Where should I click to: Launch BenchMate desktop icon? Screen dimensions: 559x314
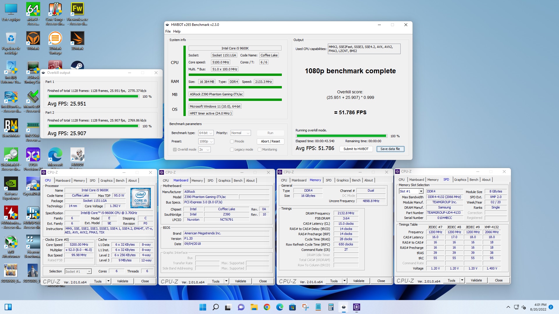click(x=11, y=128)
